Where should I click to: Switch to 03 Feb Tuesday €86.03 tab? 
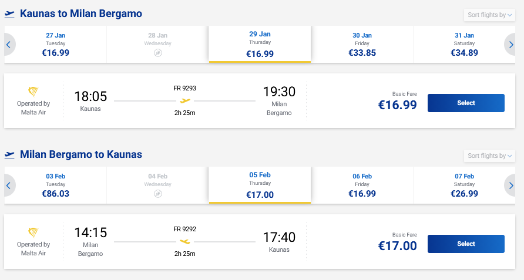55,185
